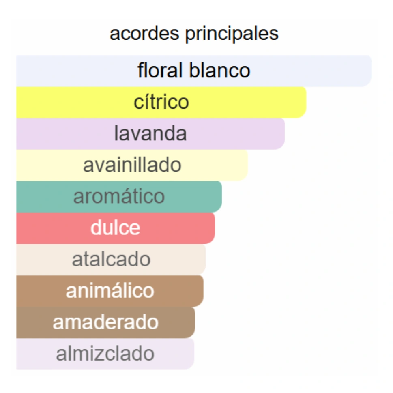Click the 'cítrico' text label
This screenshot has width=393, height=393.
161,102
